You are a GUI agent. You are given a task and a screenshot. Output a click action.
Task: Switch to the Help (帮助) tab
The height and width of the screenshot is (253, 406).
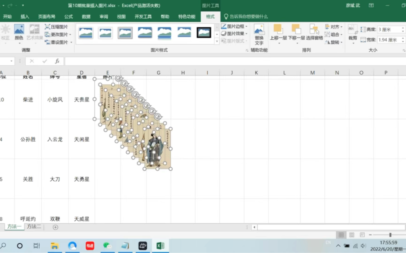click(x=165, y=17)
